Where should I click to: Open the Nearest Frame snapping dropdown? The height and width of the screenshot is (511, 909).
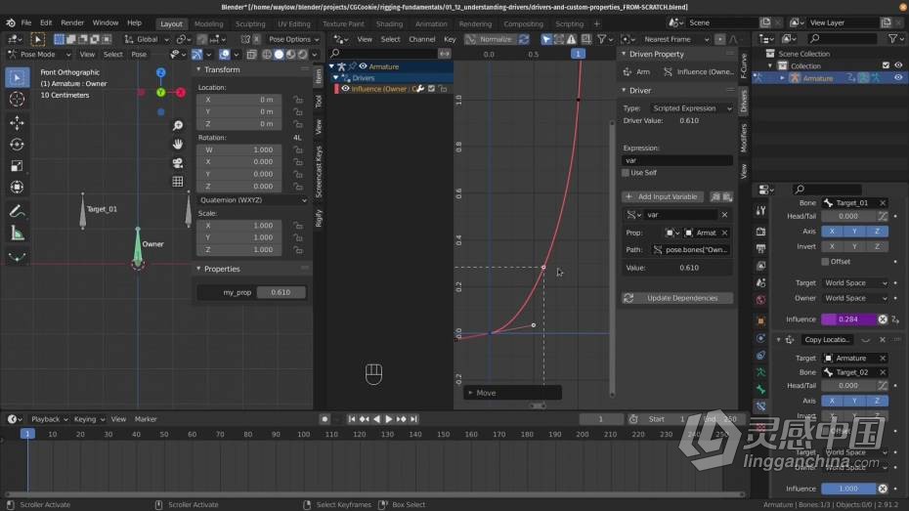[675, 39]
